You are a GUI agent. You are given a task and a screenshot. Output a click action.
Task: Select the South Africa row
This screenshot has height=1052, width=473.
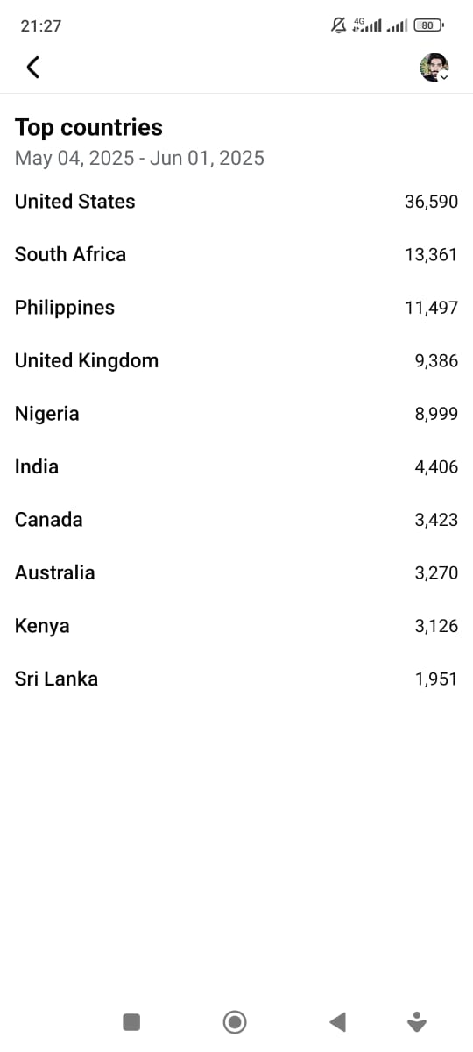tap(236, 254)
